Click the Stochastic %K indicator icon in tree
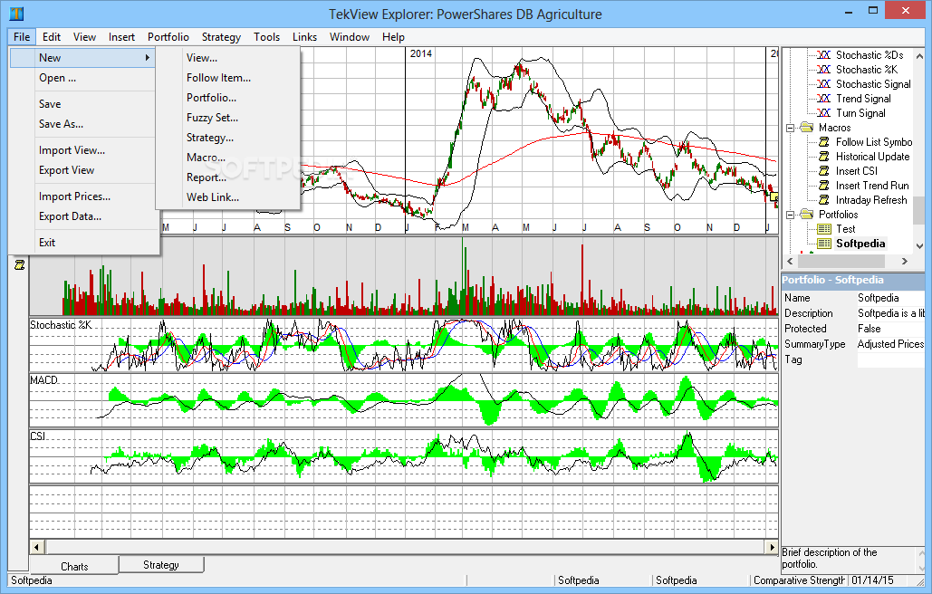932x594 pixels. pyautogui.click(x=824, y=70)
